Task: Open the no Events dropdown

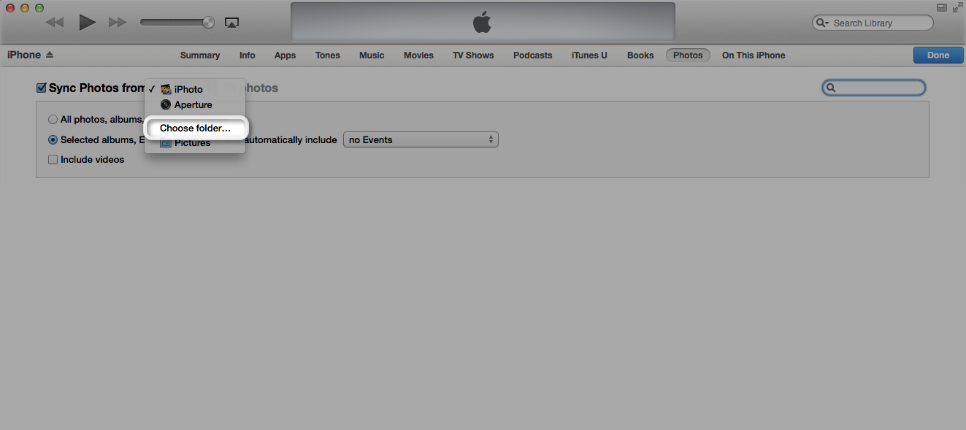Action: click(x=421, y=139)
